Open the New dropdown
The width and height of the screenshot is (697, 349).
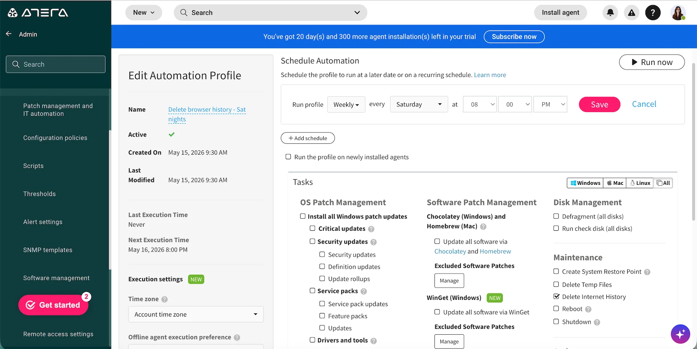[x=144, y=12]
